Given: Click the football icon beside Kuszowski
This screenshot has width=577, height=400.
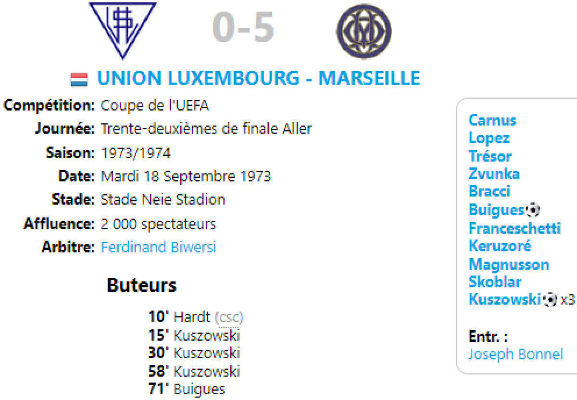Looking at the screenshot, I should [x=550, y=300].
